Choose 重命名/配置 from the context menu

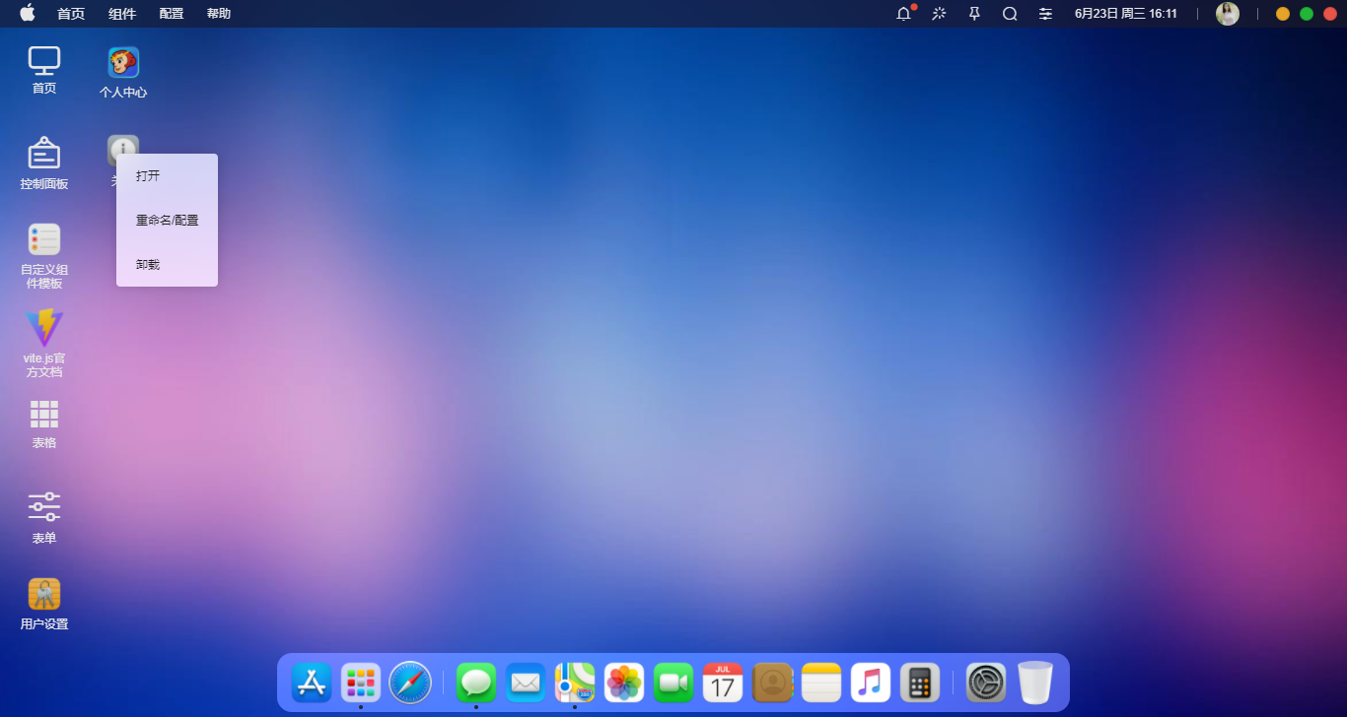167,220
